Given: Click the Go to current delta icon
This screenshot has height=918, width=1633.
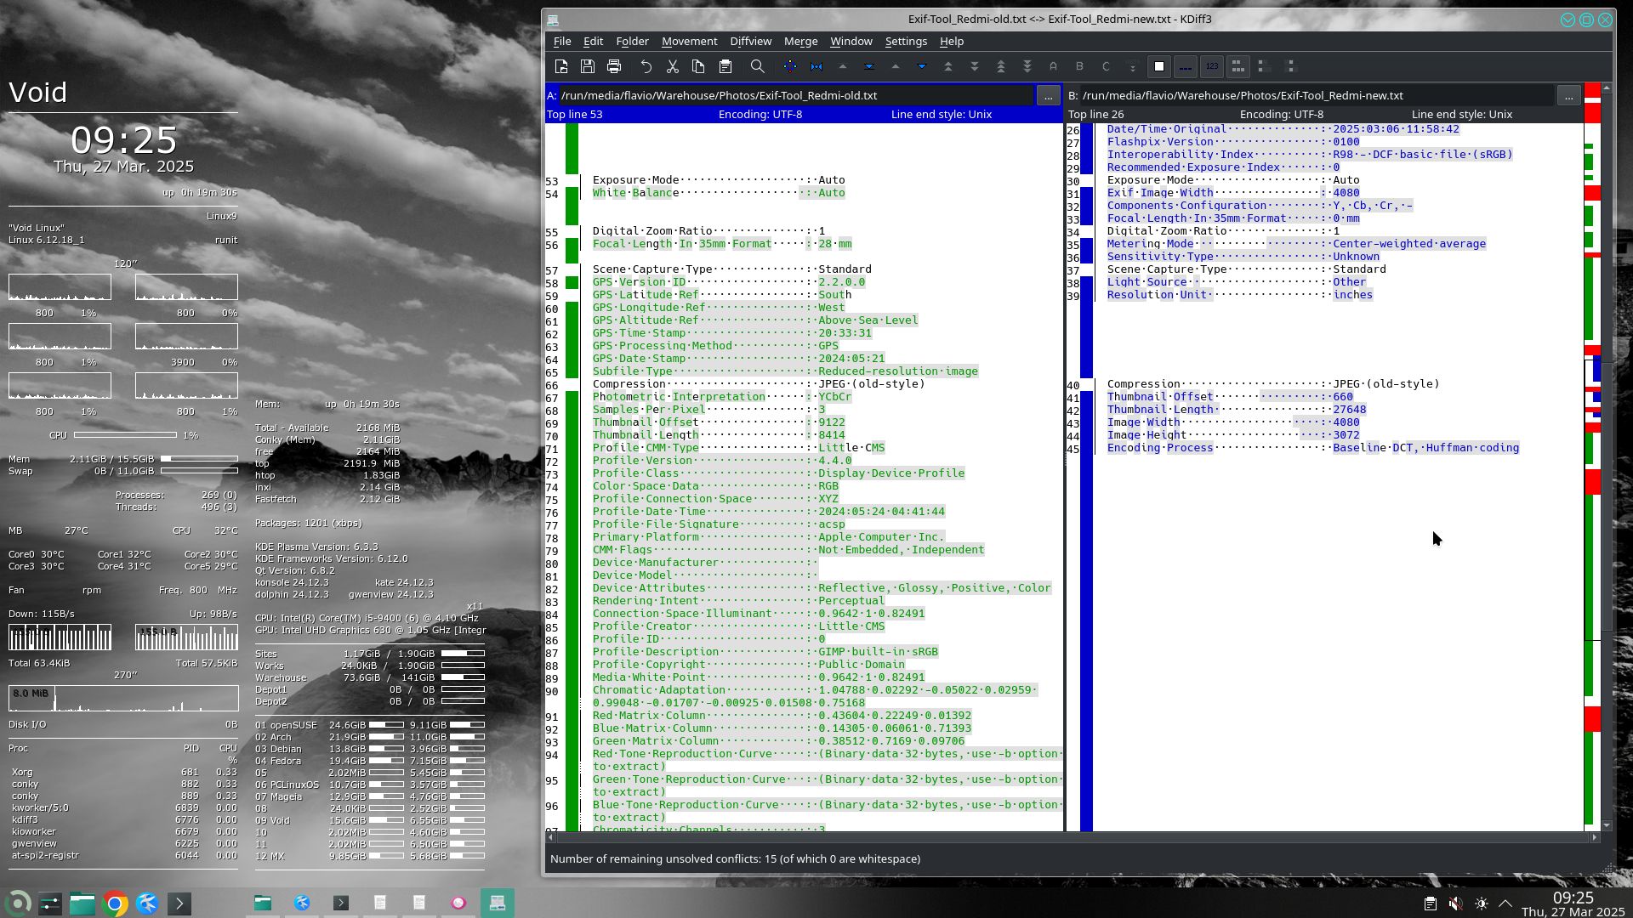Looking at the screenshot, I should [816, 66].
